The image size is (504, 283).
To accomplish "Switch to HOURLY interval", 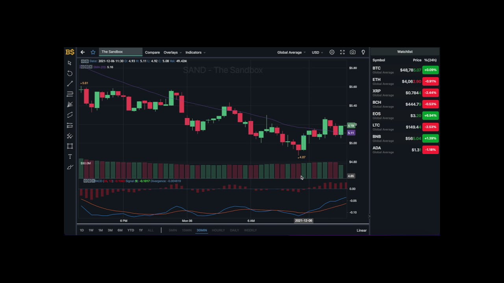I will (218, 230).
